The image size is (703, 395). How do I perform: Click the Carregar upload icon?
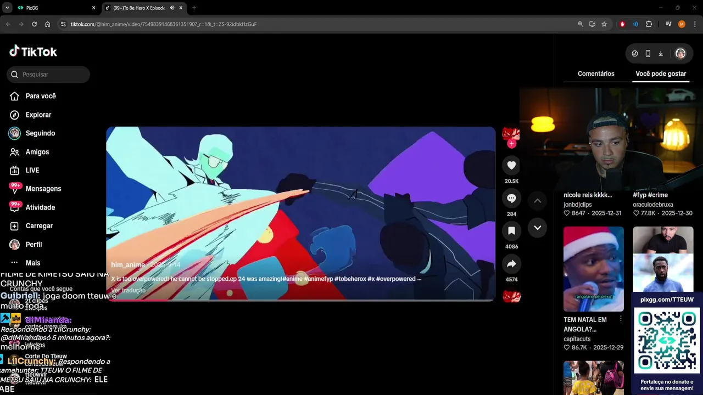point(15,226)
